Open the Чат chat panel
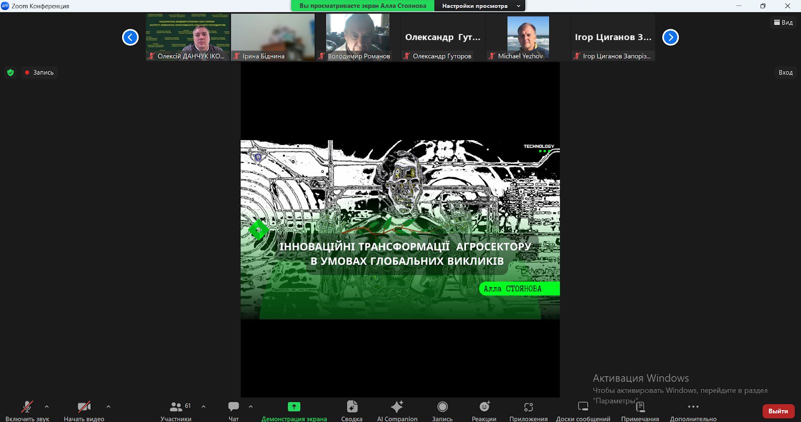 (233, 411)
